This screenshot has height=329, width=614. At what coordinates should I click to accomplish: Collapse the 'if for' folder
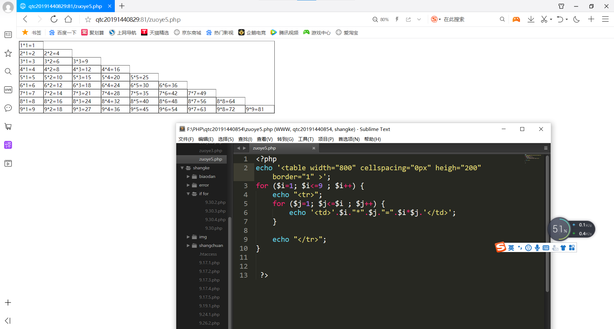point(188,194)
